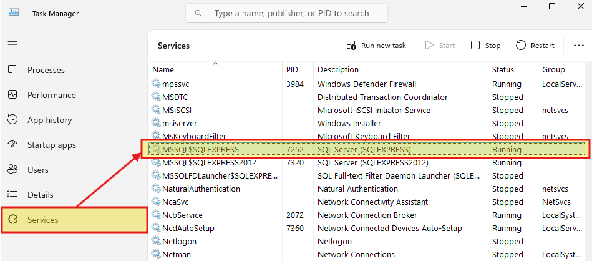
Task: Click the gear icon beside NaturalAuthentication
Action: [x=155, y=189]
